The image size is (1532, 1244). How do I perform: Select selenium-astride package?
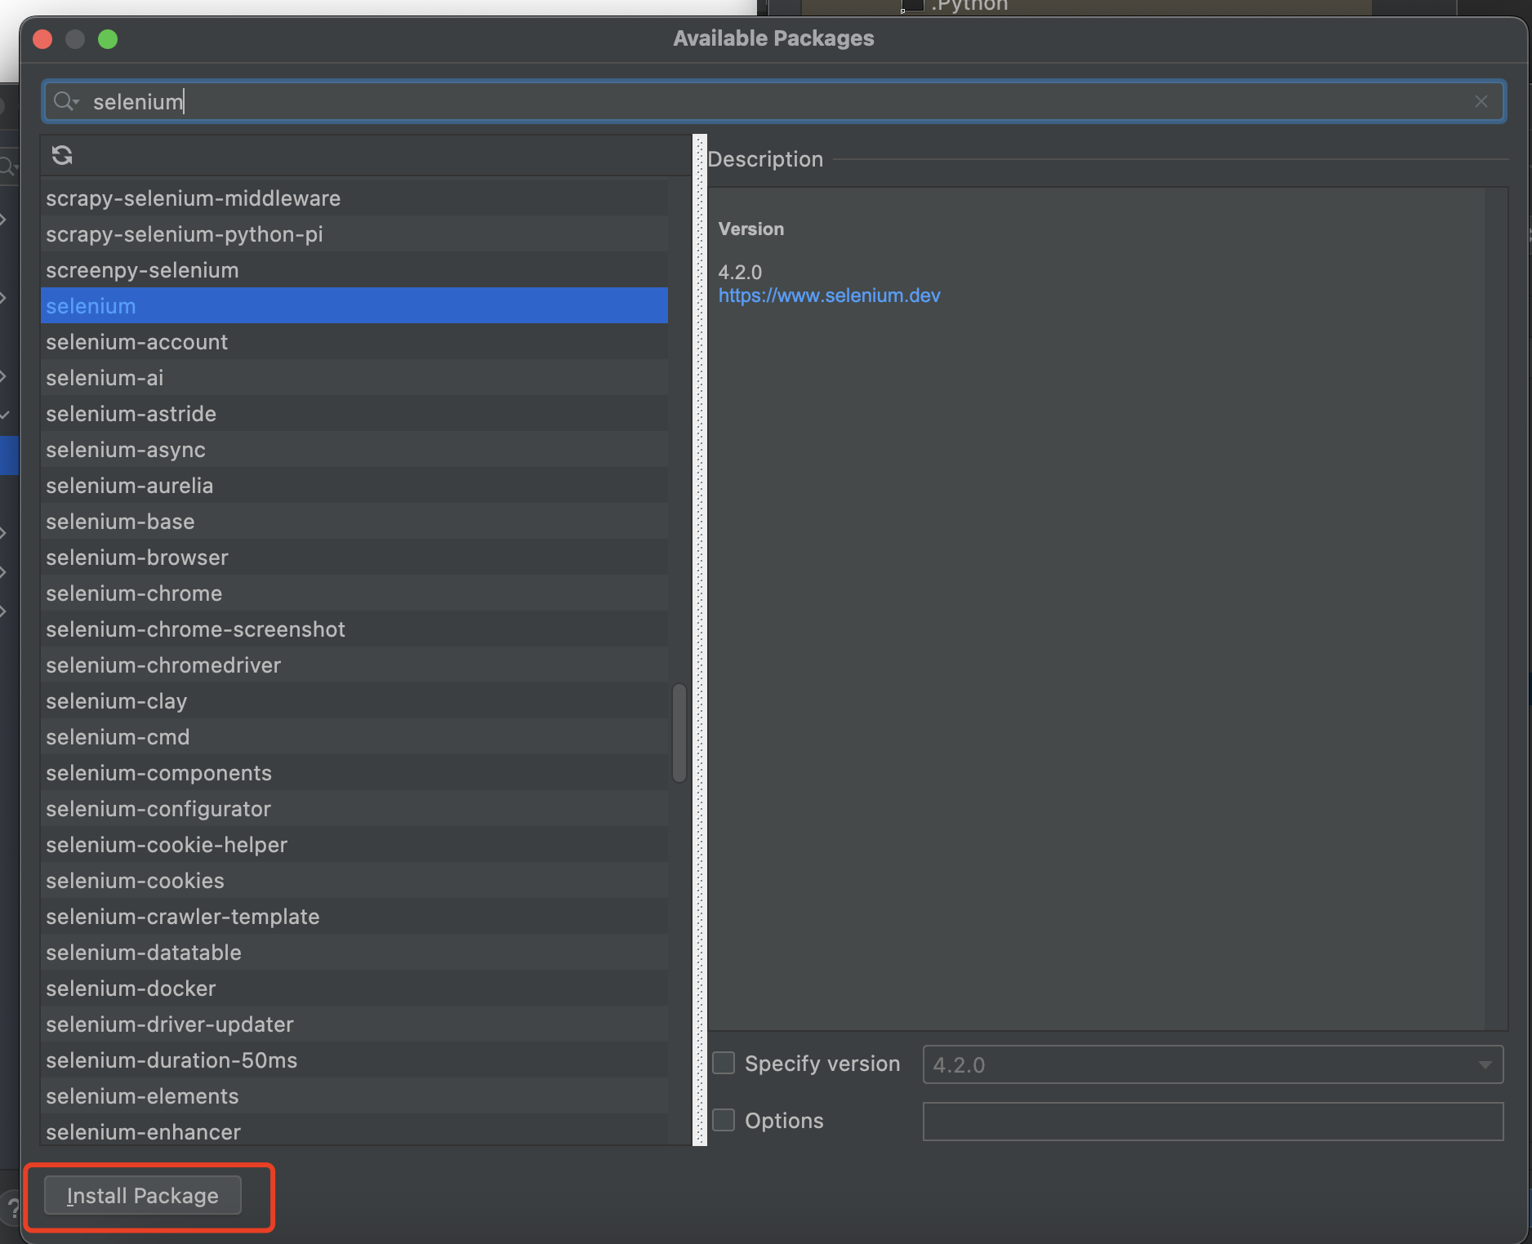pos(354,413)
